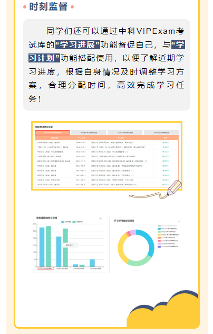The width and height of the screenshot is (213, 334).
Task: Click the highlighted "学习进展" text in the paragraph
Action: 78,45
